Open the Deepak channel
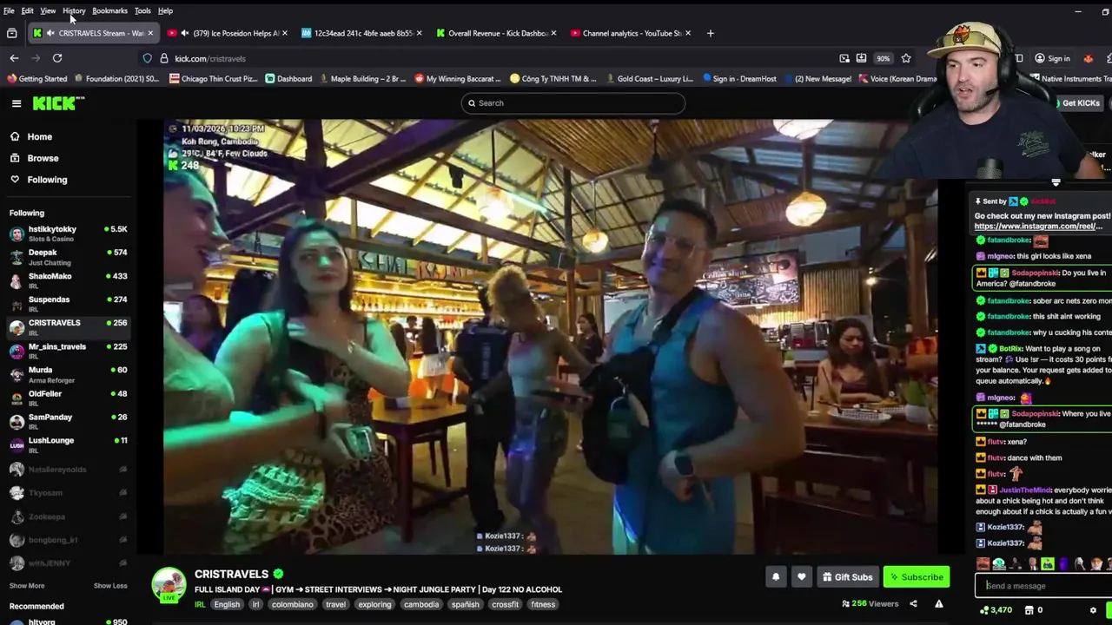The width and height of the screenshot is (1112, 625). [68, 256]
